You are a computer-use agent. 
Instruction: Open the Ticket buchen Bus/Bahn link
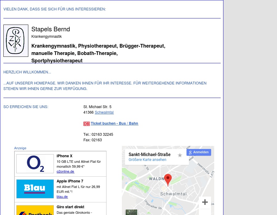(114, 123)
